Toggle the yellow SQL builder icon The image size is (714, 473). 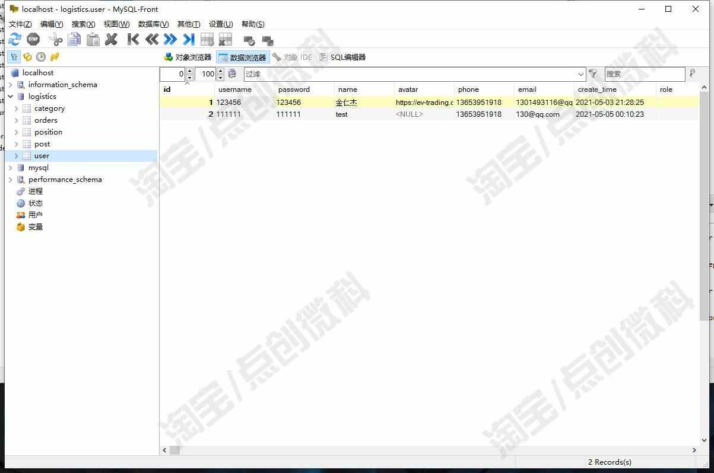click(x=55, y=57)
